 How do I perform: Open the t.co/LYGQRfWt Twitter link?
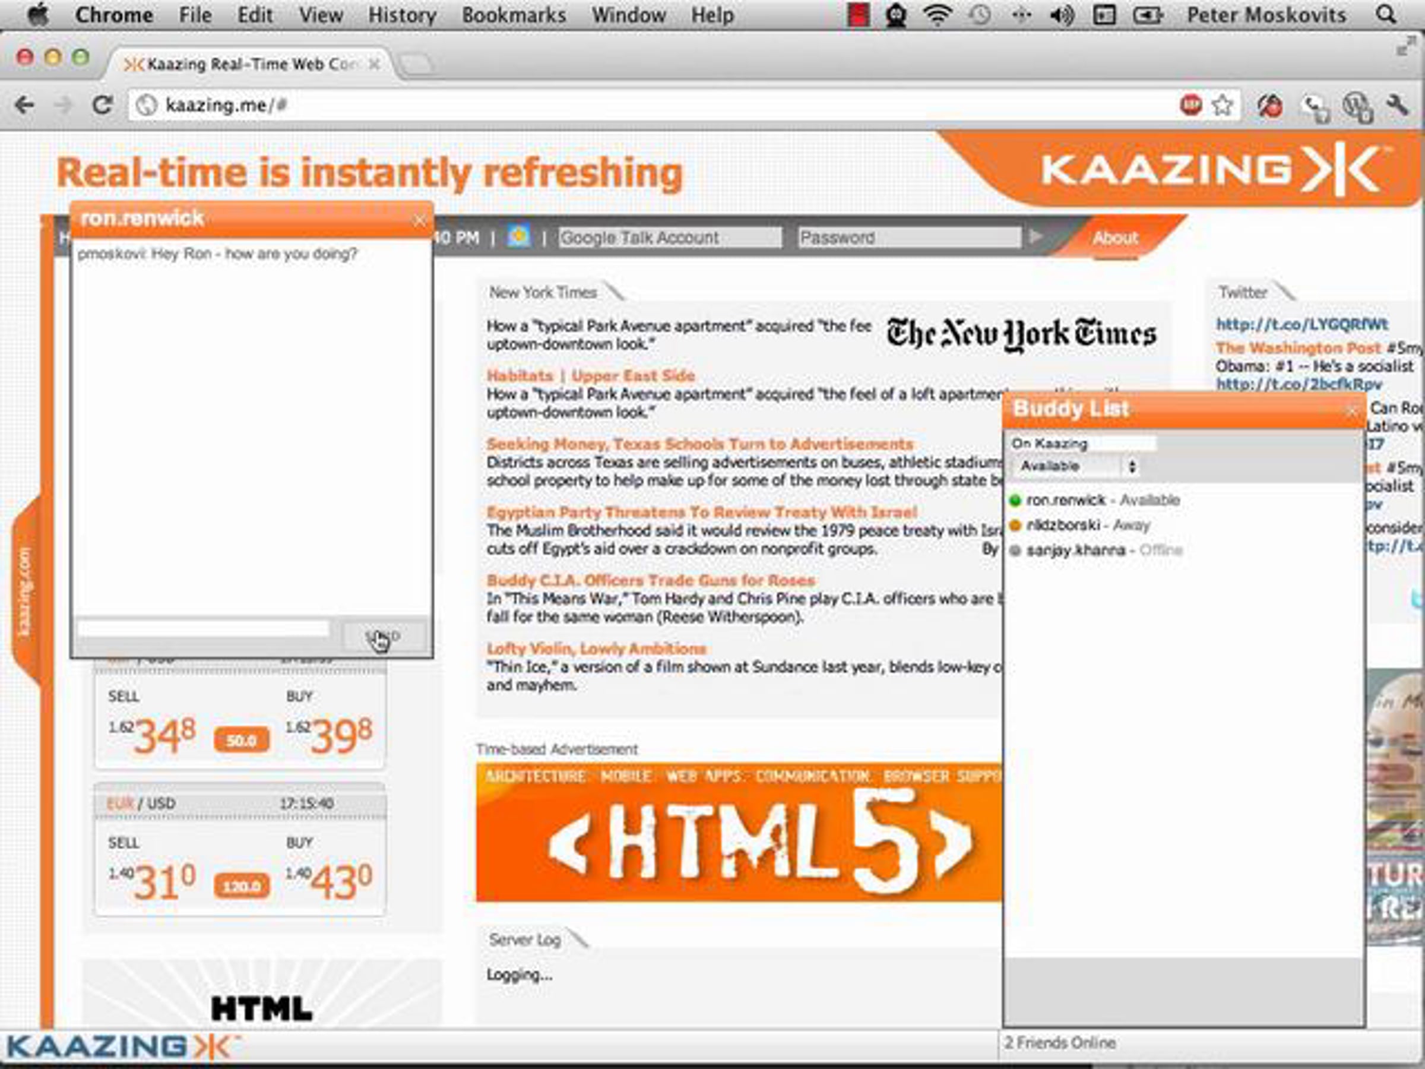click(1302, 324)
